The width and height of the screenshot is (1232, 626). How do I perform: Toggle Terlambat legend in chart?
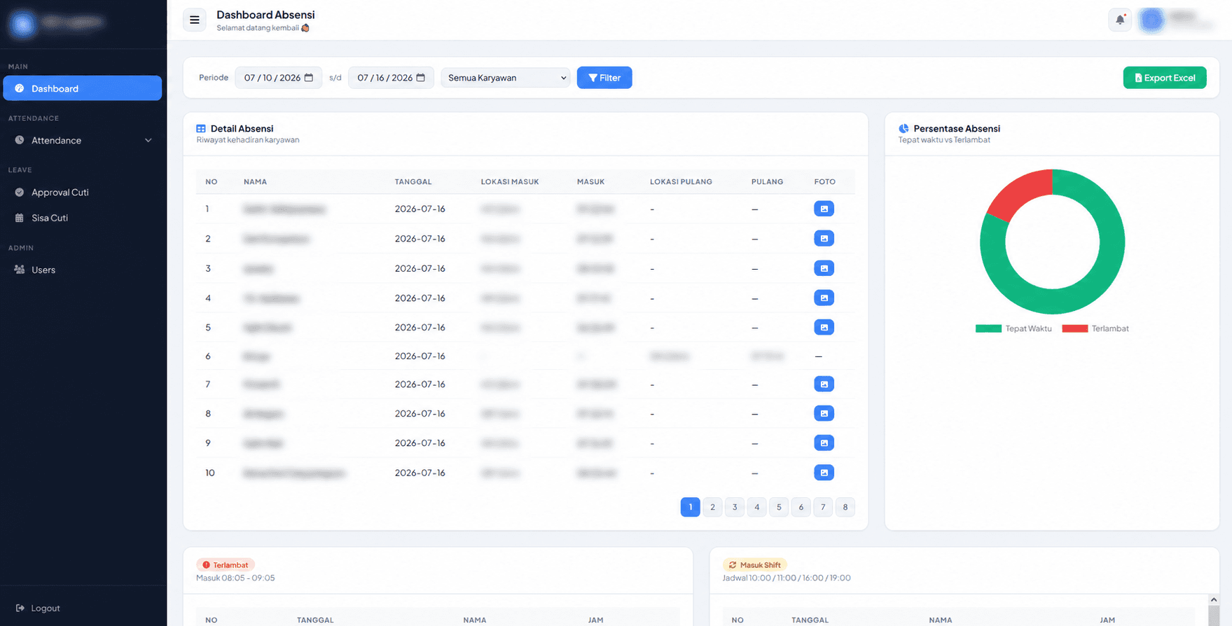tap(1095, 328)
